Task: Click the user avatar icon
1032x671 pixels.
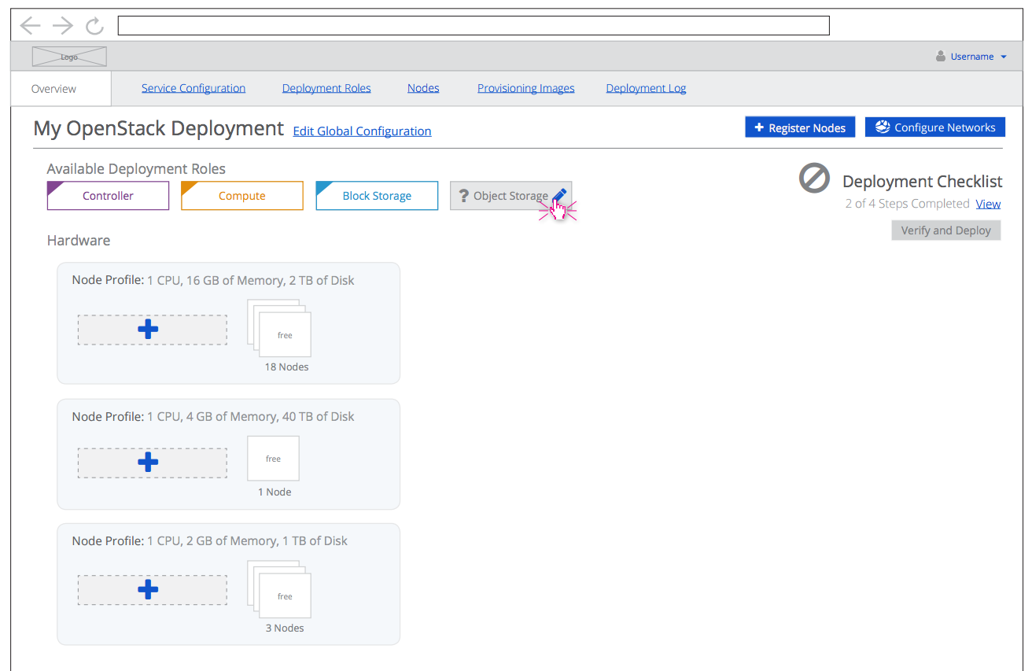Action: tap(941, 57)
